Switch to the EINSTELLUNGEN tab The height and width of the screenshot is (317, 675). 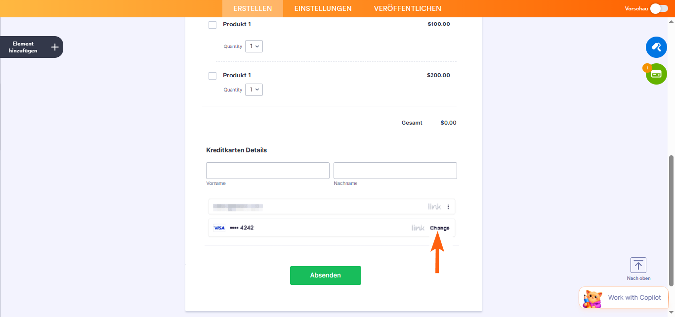coord(323,8)
